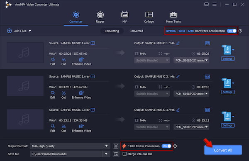
Task: Click the Save to path field
Action: (66, 154)
